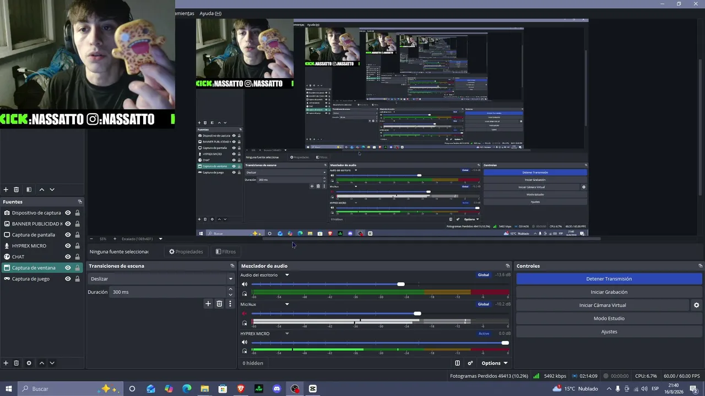The image size is (705, 396).
Task: Undock the Fuentes panel
Action: (80, 202)
